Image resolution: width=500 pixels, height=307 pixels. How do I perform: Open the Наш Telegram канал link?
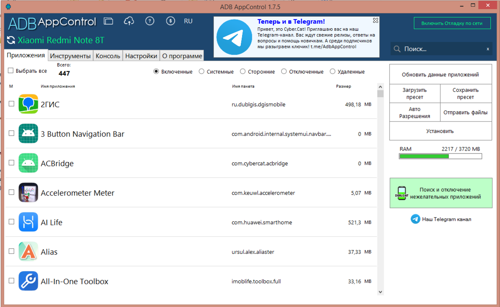[446, 219]
